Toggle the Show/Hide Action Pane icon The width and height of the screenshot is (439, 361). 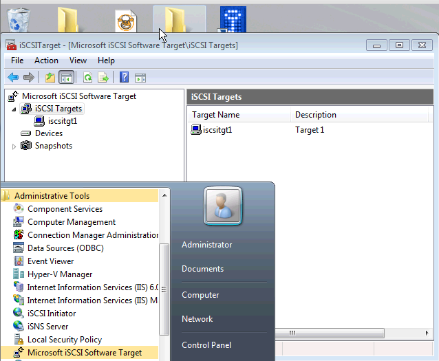pyautogui.click(x=140, y=78)
